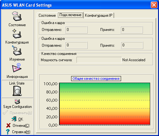
Task: Click the Link State label text
Action: pyautogui.click(x=17, y=83)
